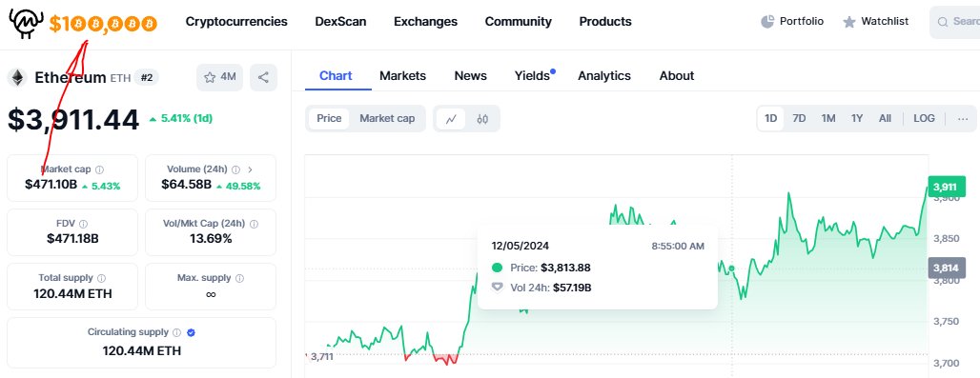This screenshot has height=378, width=980.
Task: Click the search magnifier icon
Action: pyautogui.click(x=943, y=22)
